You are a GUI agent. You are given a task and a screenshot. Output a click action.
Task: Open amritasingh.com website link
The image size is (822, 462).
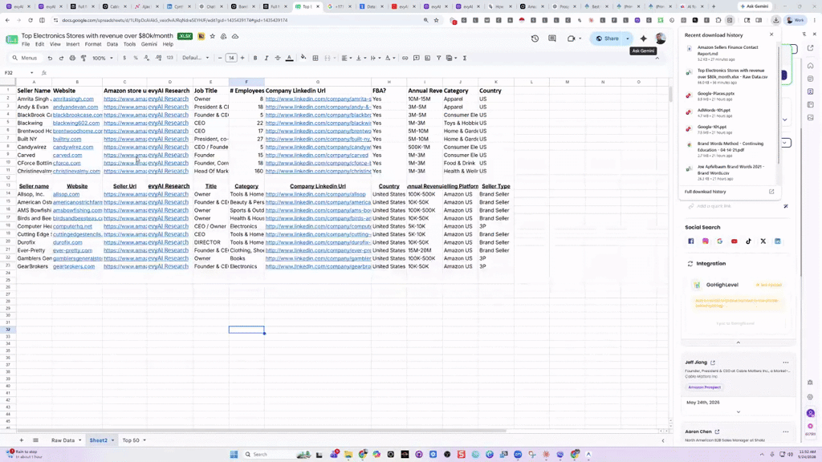(x=73, y=99)
